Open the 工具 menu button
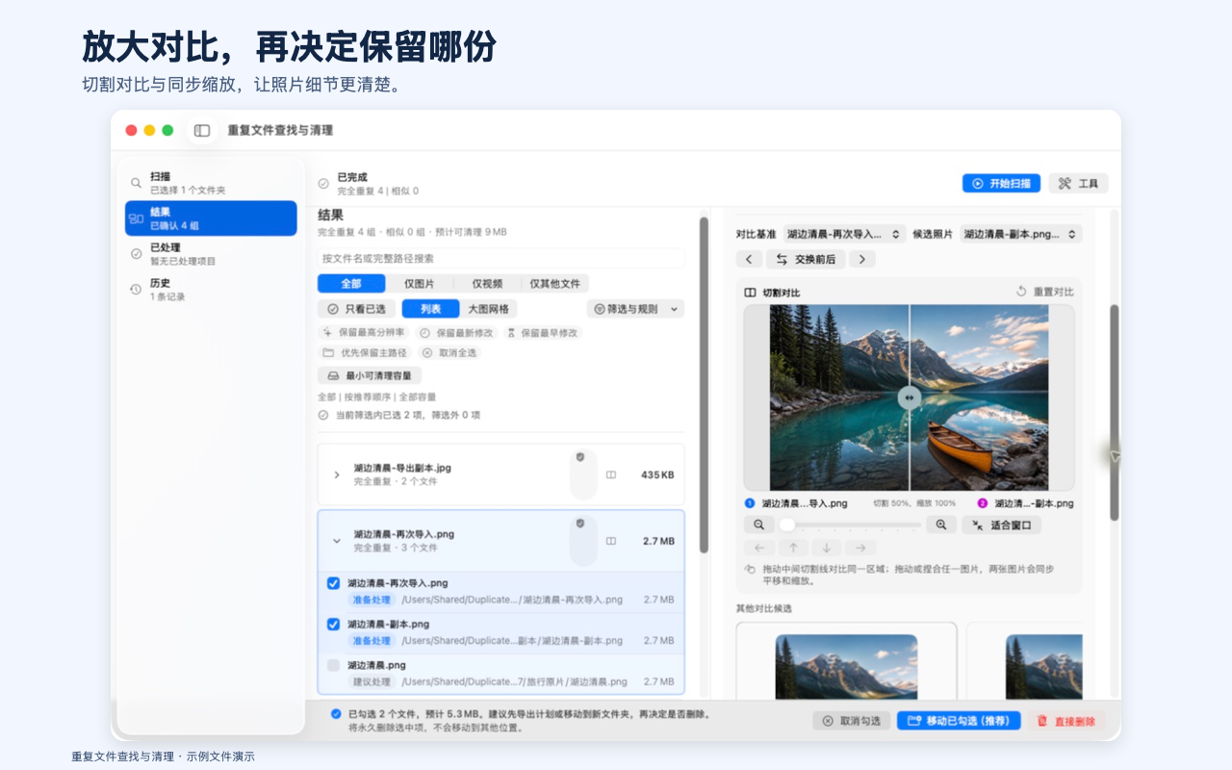The height and width of the screenshot is (770, 1232). [1078, 183]
